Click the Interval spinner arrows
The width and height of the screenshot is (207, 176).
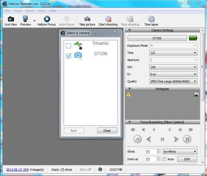pyautogui.click(x=159, y=159)
